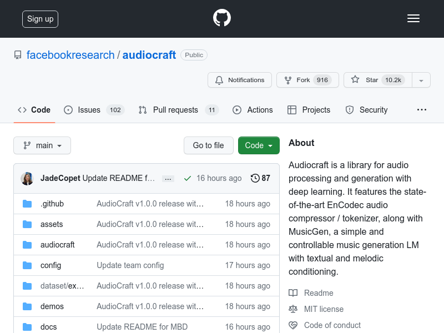Open the .github folder
Image resolution: width=444 pixels, height=333 pixels.
pos(52,204)
